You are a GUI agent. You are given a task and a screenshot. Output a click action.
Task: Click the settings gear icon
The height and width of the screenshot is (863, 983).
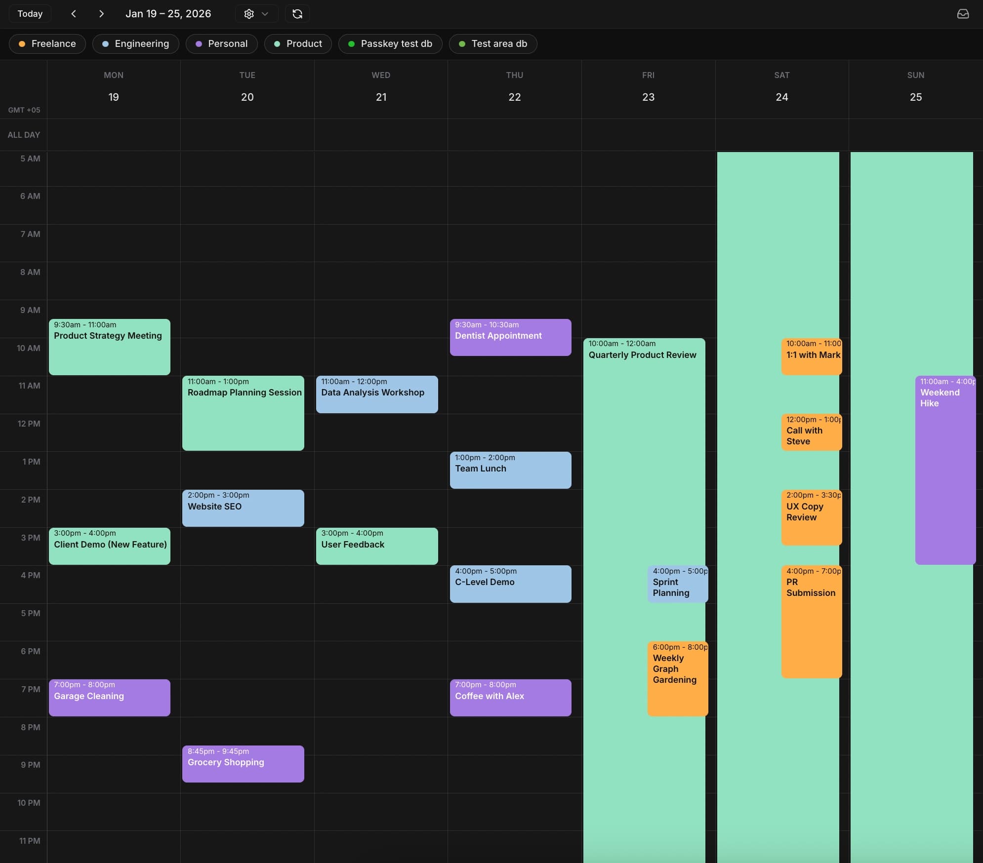tap(249, 14)
